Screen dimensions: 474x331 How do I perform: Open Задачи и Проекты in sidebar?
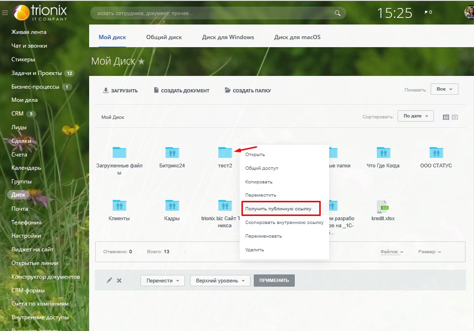coord(36,73)
